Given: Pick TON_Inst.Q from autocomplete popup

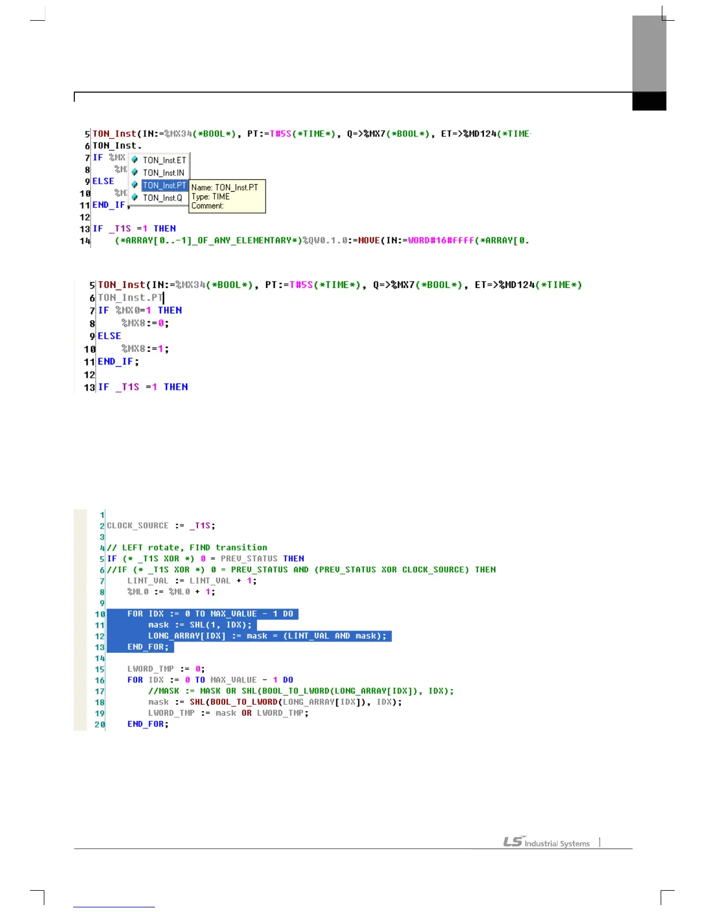Looking at the screenshot, I should point(162,197).
